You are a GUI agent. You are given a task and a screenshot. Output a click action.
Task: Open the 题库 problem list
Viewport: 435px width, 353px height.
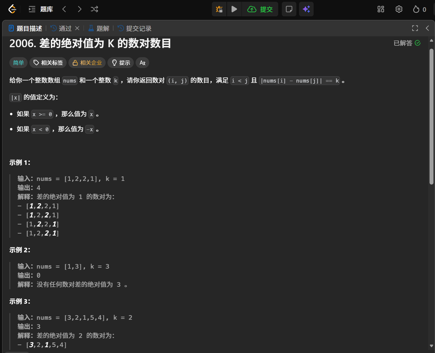(41, 9)
